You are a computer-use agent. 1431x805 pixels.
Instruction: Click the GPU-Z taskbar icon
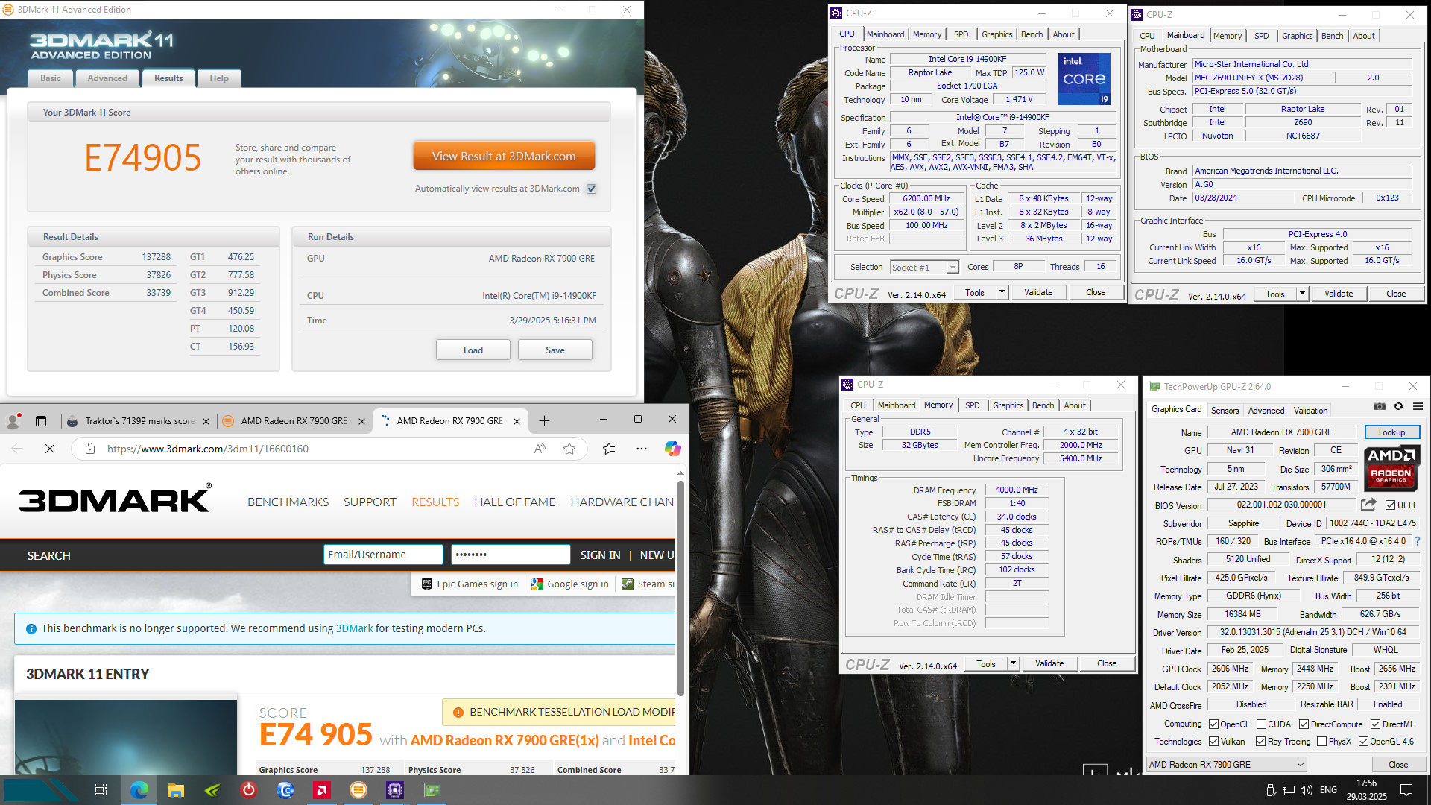[x=432, y=790]
